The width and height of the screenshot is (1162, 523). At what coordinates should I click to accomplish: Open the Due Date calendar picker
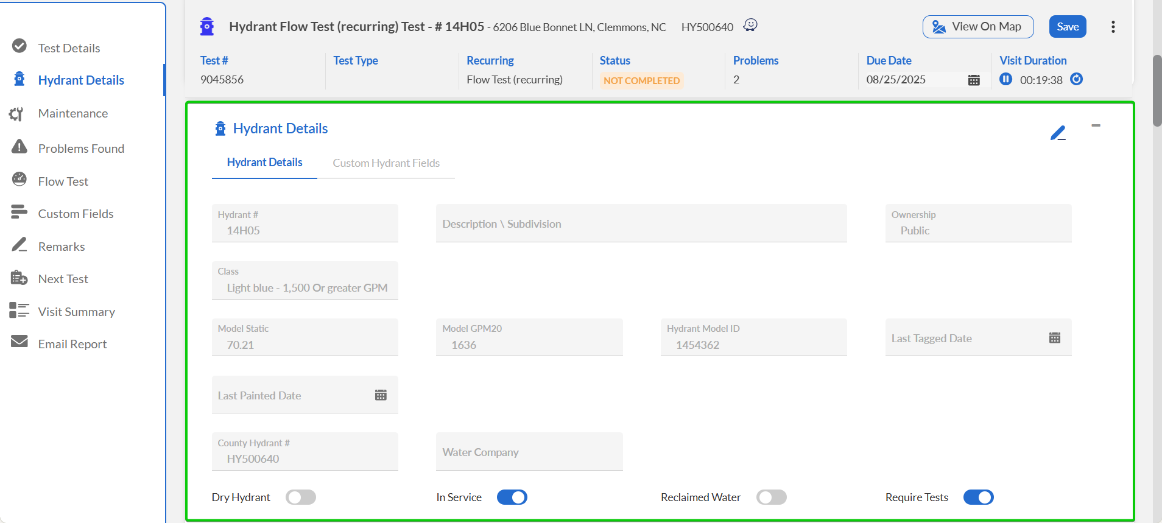click(x=973, y=80)
